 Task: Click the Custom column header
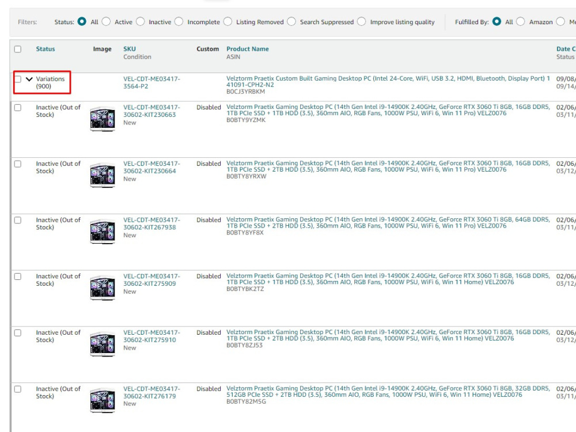click(x=207, y=49)
